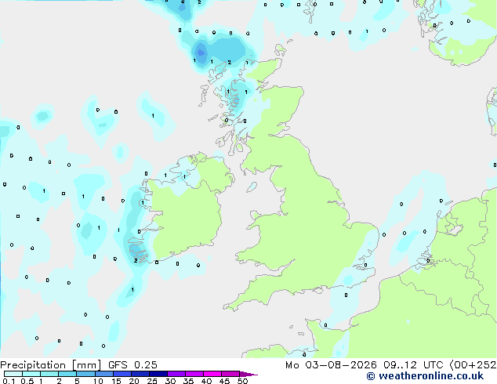Pick the 15–20 mm legend swatch

(122, 374)
